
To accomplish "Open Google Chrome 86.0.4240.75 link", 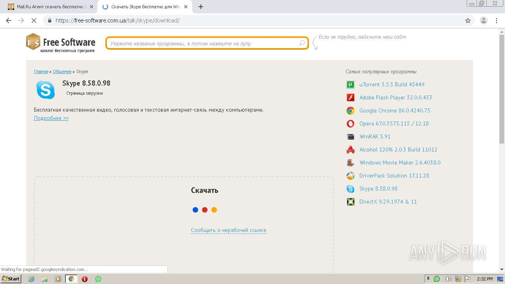I will (395, 110).
